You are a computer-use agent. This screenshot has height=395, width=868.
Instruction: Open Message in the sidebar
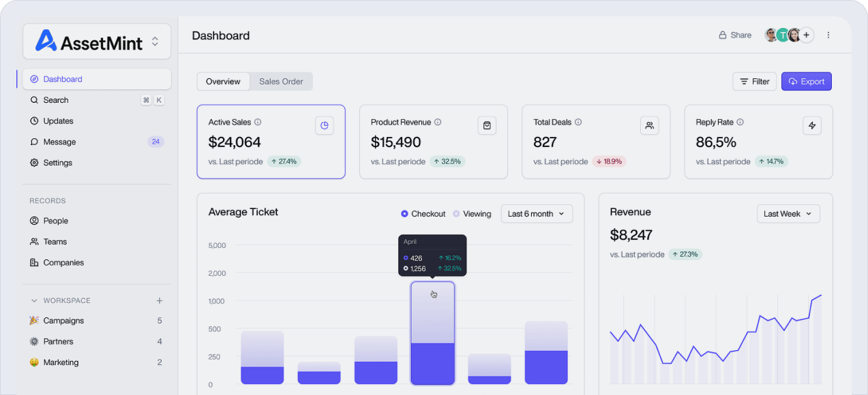point(97,142)
